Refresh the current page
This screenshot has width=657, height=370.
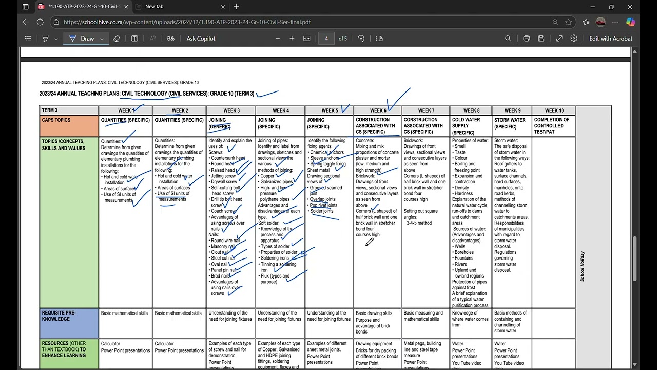[x=40, y=22]
